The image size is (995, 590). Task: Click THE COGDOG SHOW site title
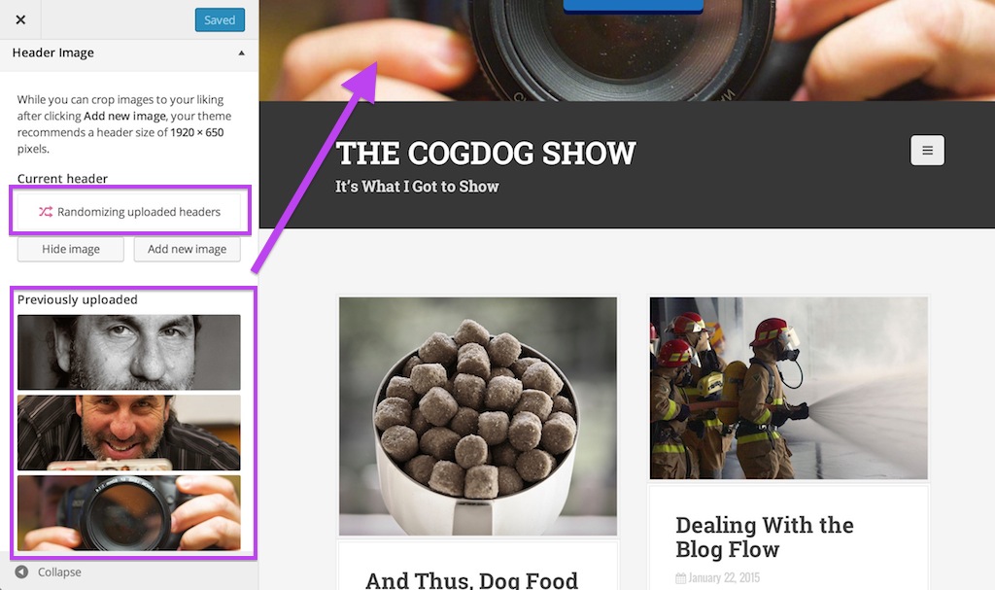[x=486, y=153]
